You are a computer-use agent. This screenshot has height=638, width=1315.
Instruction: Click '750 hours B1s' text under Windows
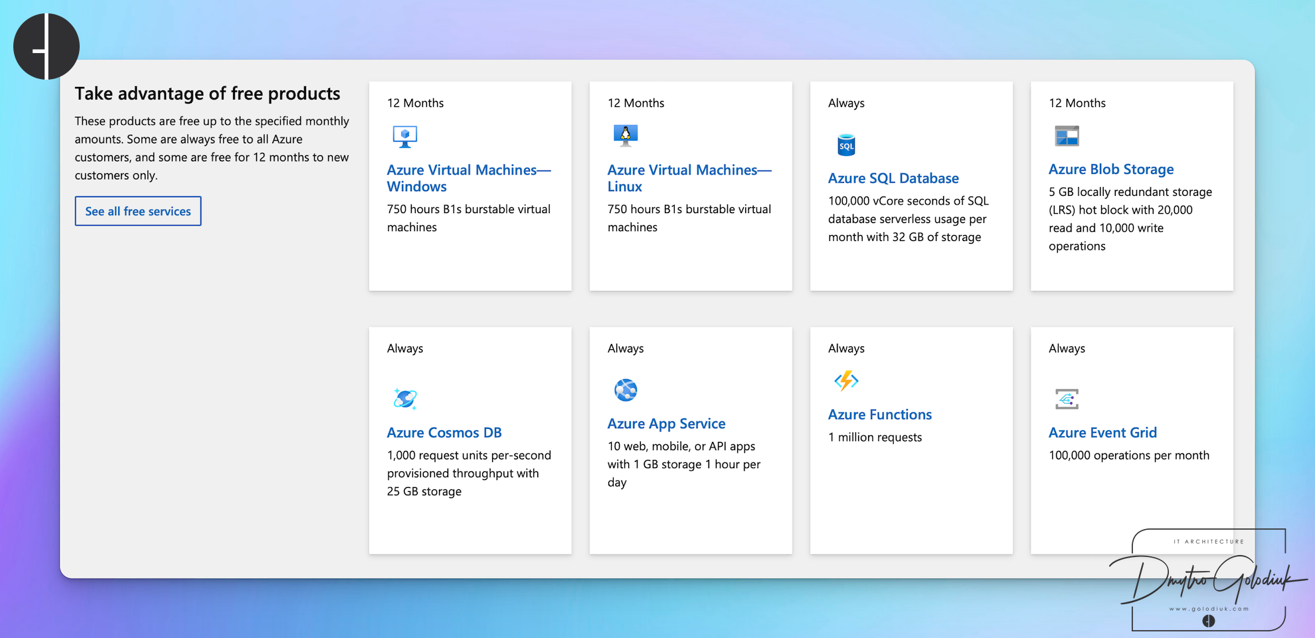[x=469, y=218]
